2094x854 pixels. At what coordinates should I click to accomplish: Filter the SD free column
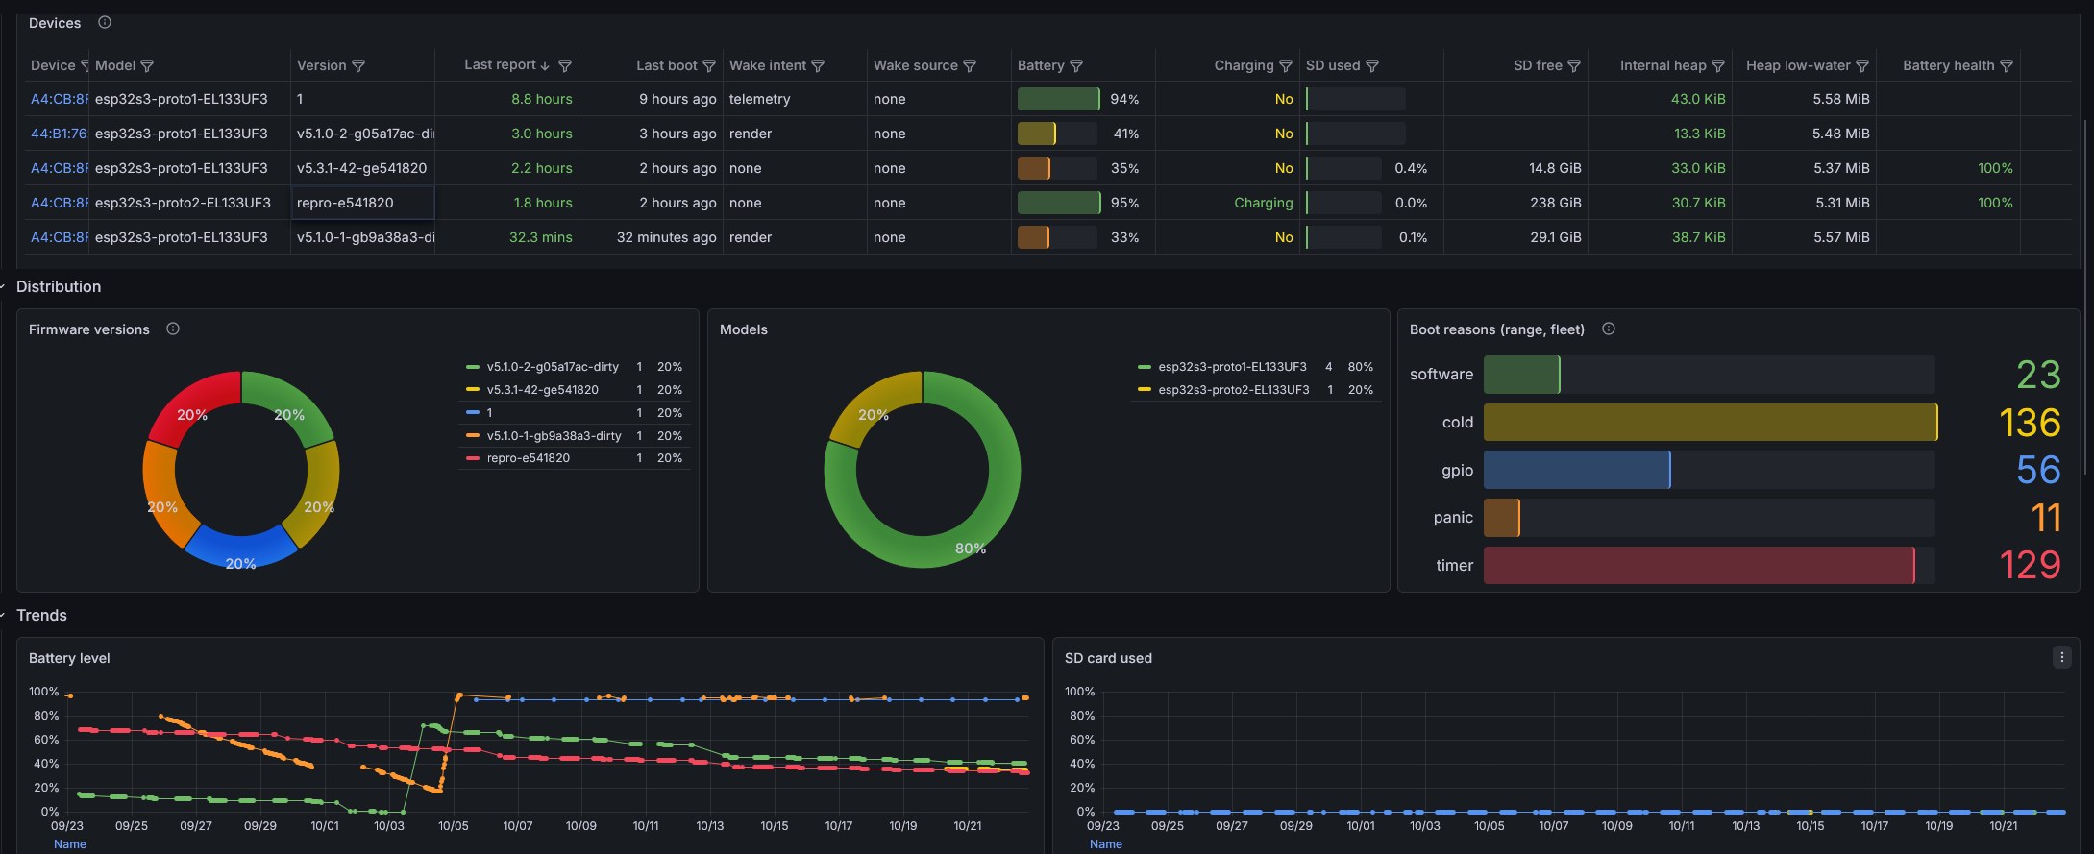pyautogui.click(x=1574, y=66)
